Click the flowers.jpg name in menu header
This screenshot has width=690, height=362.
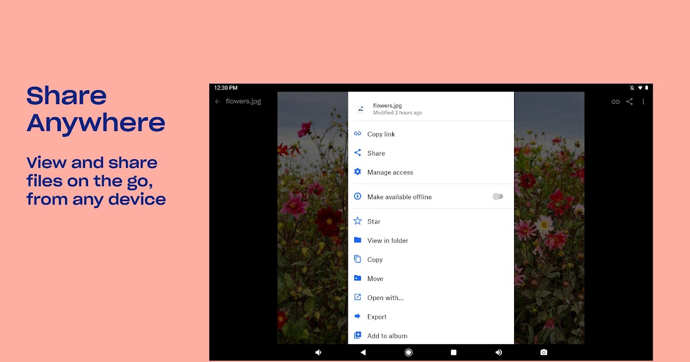(x=388, y=106)
